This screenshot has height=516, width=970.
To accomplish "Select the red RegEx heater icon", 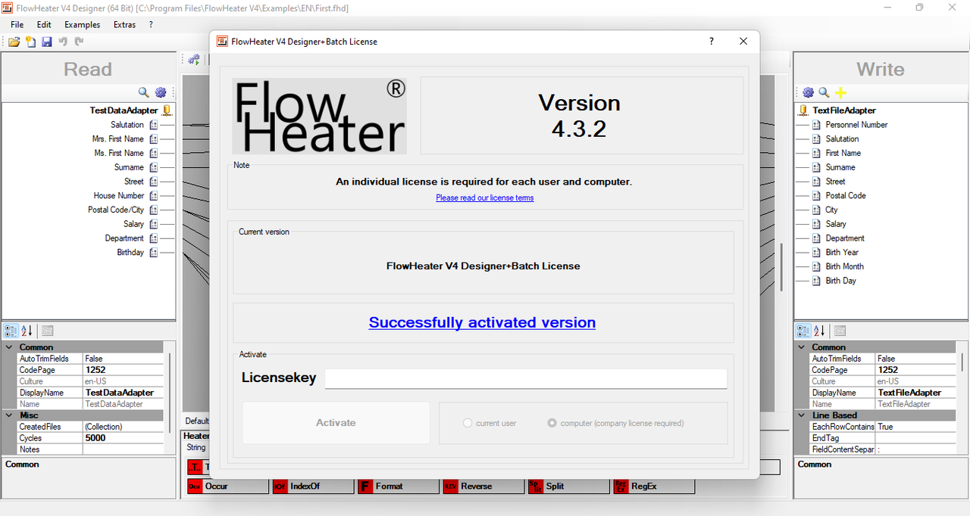I will tap(621, 486).
